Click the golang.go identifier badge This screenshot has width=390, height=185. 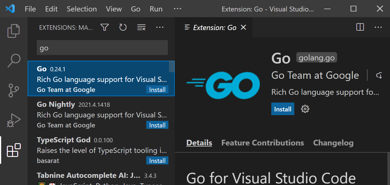point(317,58)
